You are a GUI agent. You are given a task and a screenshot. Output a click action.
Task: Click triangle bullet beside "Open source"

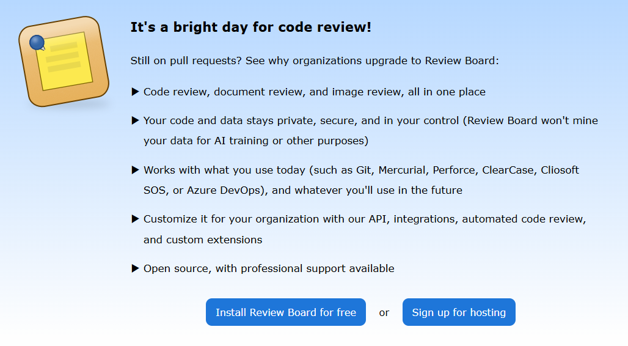pos(136,268)
